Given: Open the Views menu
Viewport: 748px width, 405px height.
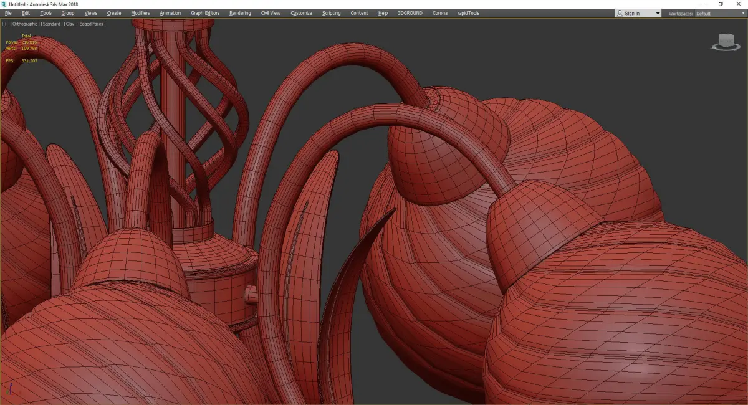Looking at the screenshot, I should [x=90, y=13].
